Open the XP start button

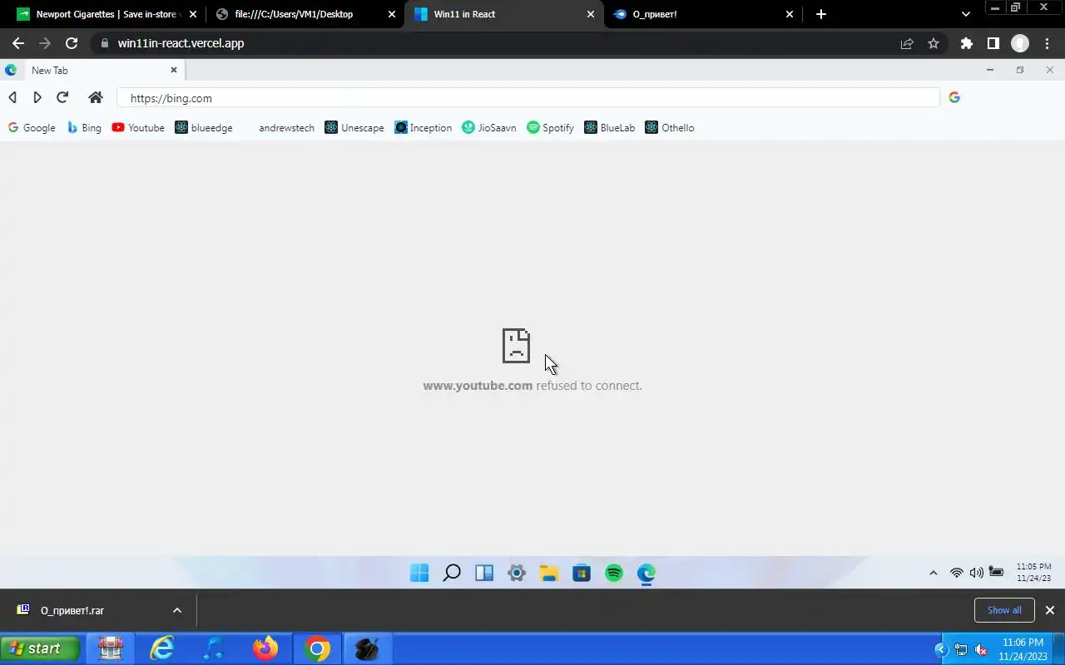pos(40,648)
